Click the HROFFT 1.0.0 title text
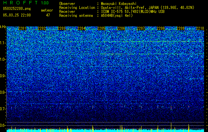 (26, 3)
